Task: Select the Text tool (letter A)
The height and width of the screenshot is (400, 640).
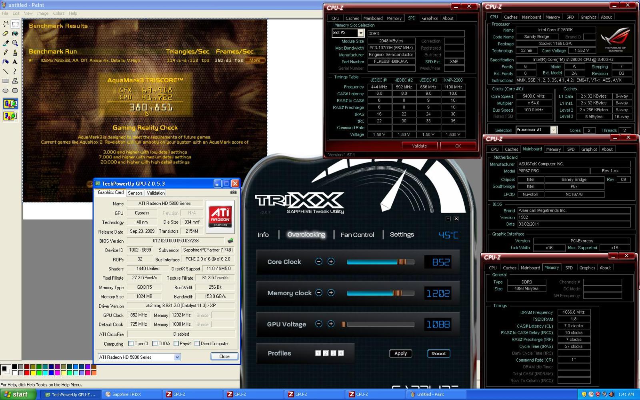Action: pyautogui.click(x=15, y=62)
